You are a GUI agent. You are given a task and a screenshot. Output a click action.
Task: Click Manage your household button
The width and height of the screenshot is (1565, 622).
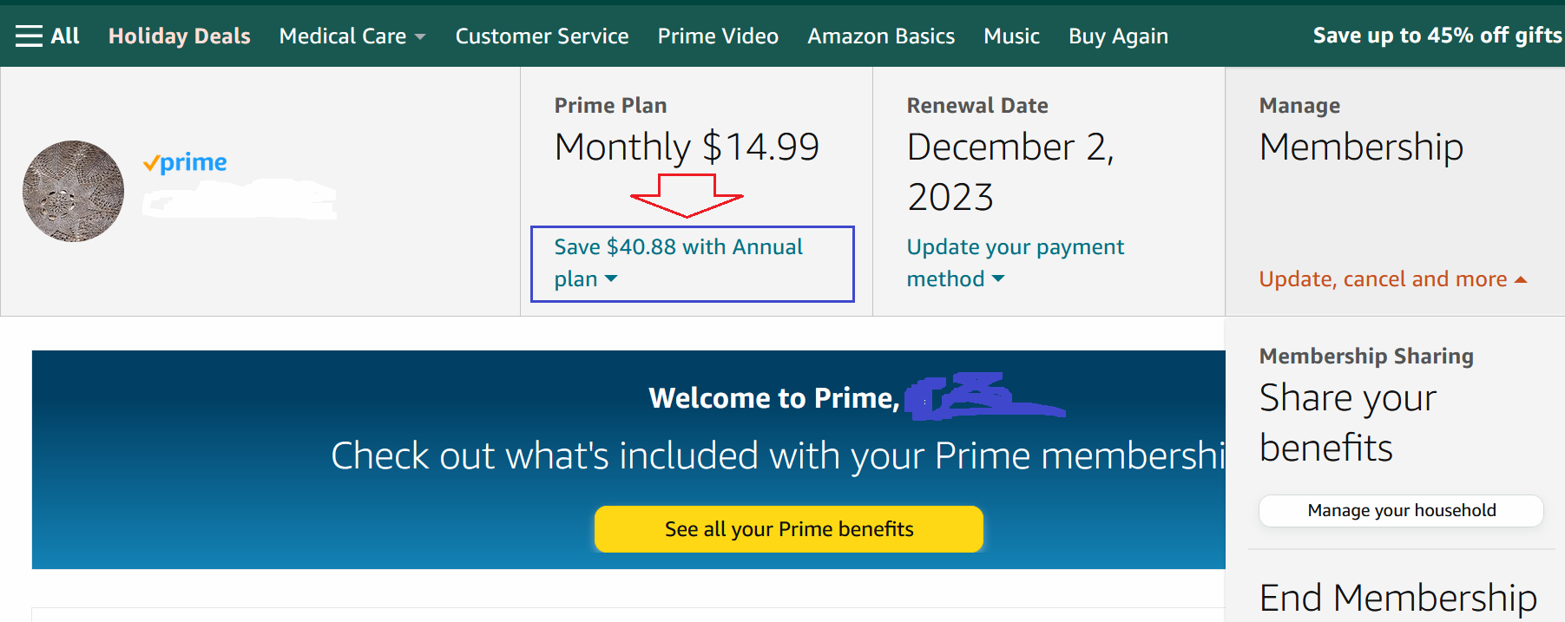point(1401,510)
